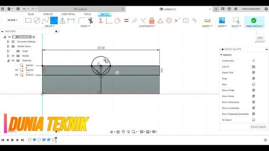Click the Save icon

18,9
